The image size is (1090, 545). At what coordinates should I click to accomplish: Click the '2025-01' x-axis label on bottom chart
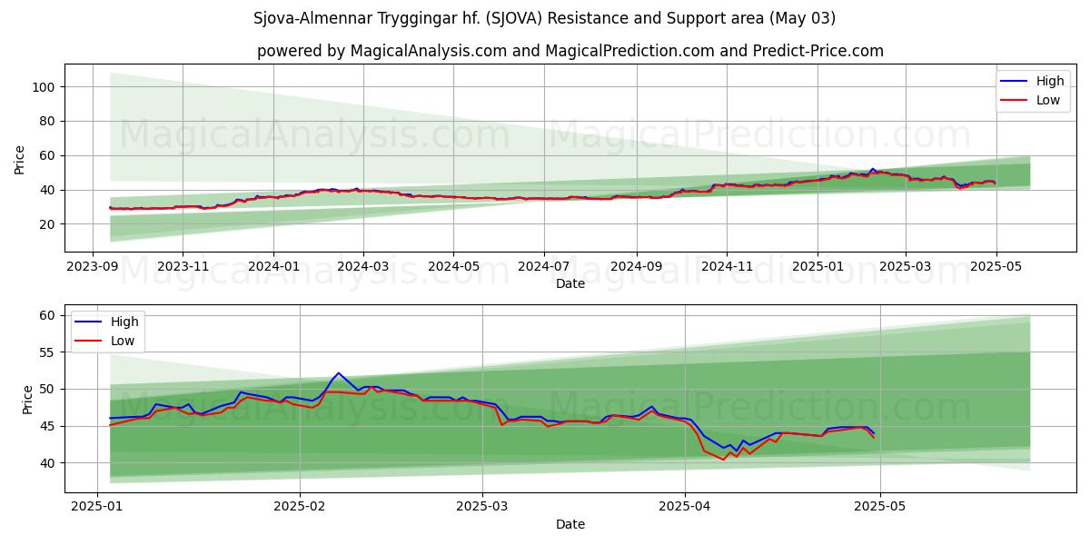pos(97,508)
